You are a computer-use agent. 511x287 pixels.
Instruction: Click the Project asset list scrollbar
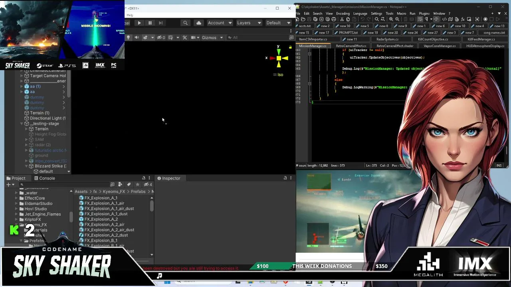tap(152, 206)
